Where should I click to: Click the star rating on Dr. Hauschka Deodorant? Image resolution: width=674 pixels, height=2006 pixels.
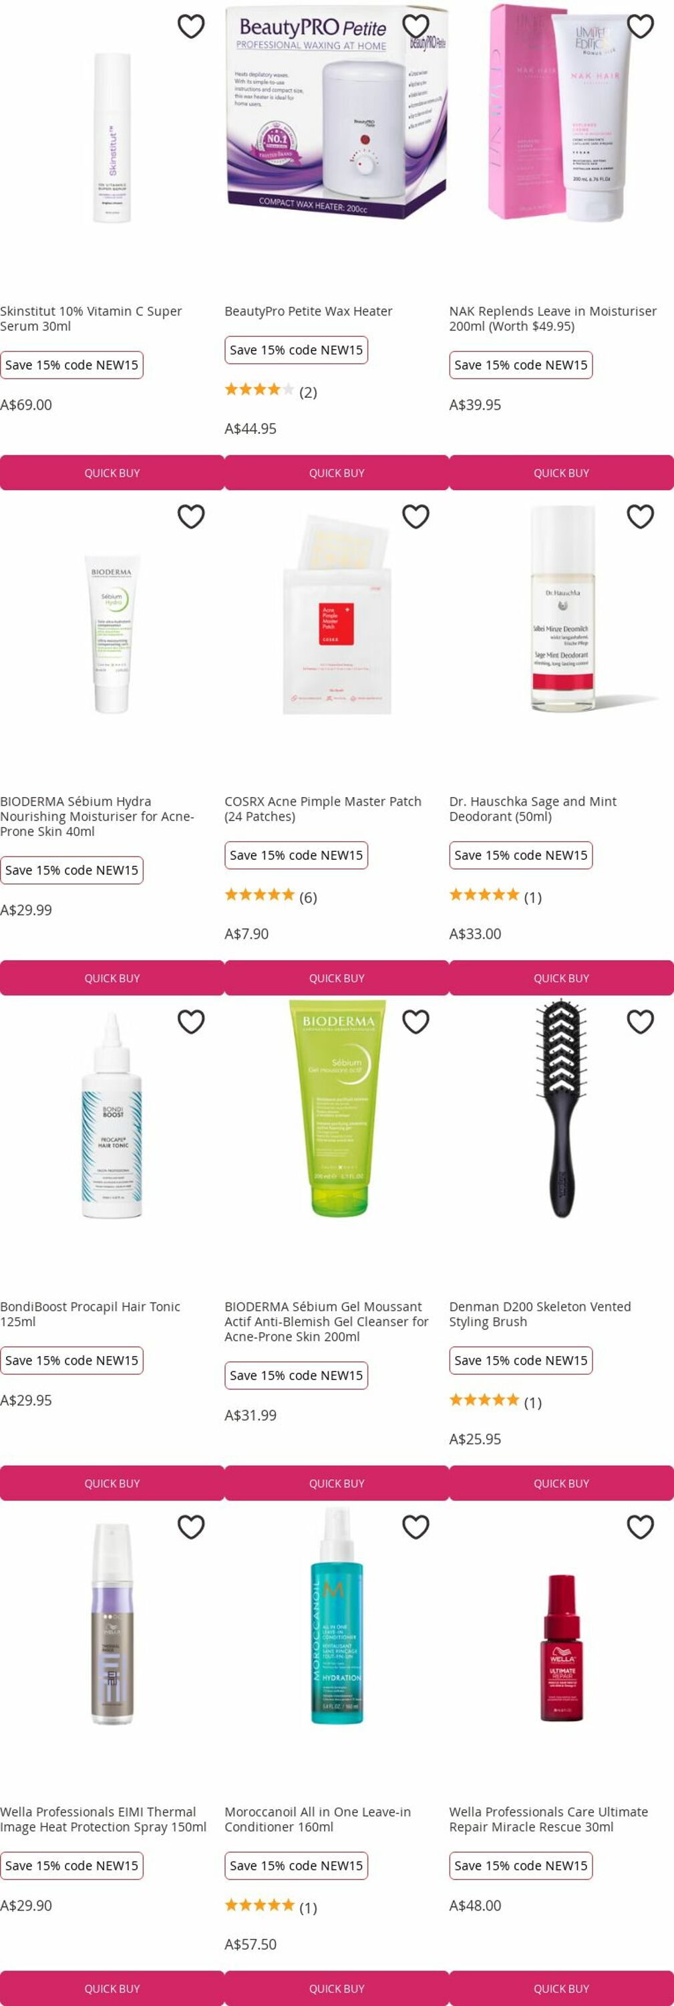pyautogui.click(x=484, y=895)
